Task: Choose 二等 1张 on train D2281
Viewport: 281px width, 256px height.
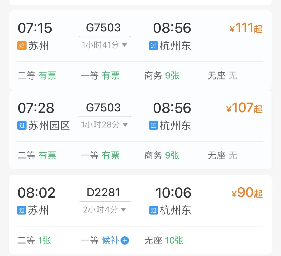Action: 34,240
